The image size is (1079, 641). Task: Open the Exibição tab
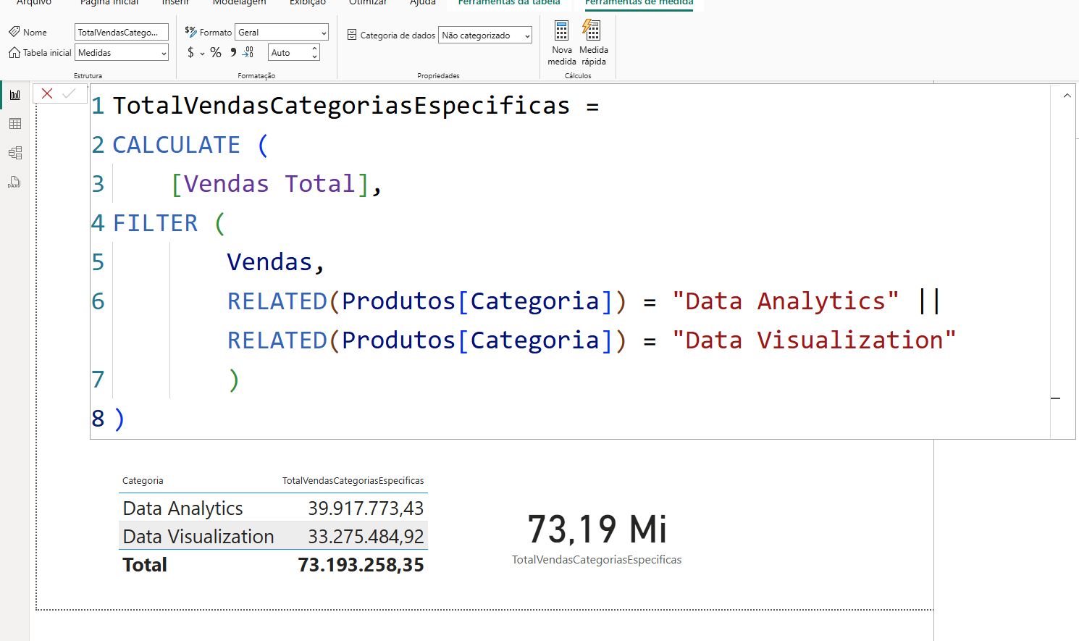pos(308,3)
